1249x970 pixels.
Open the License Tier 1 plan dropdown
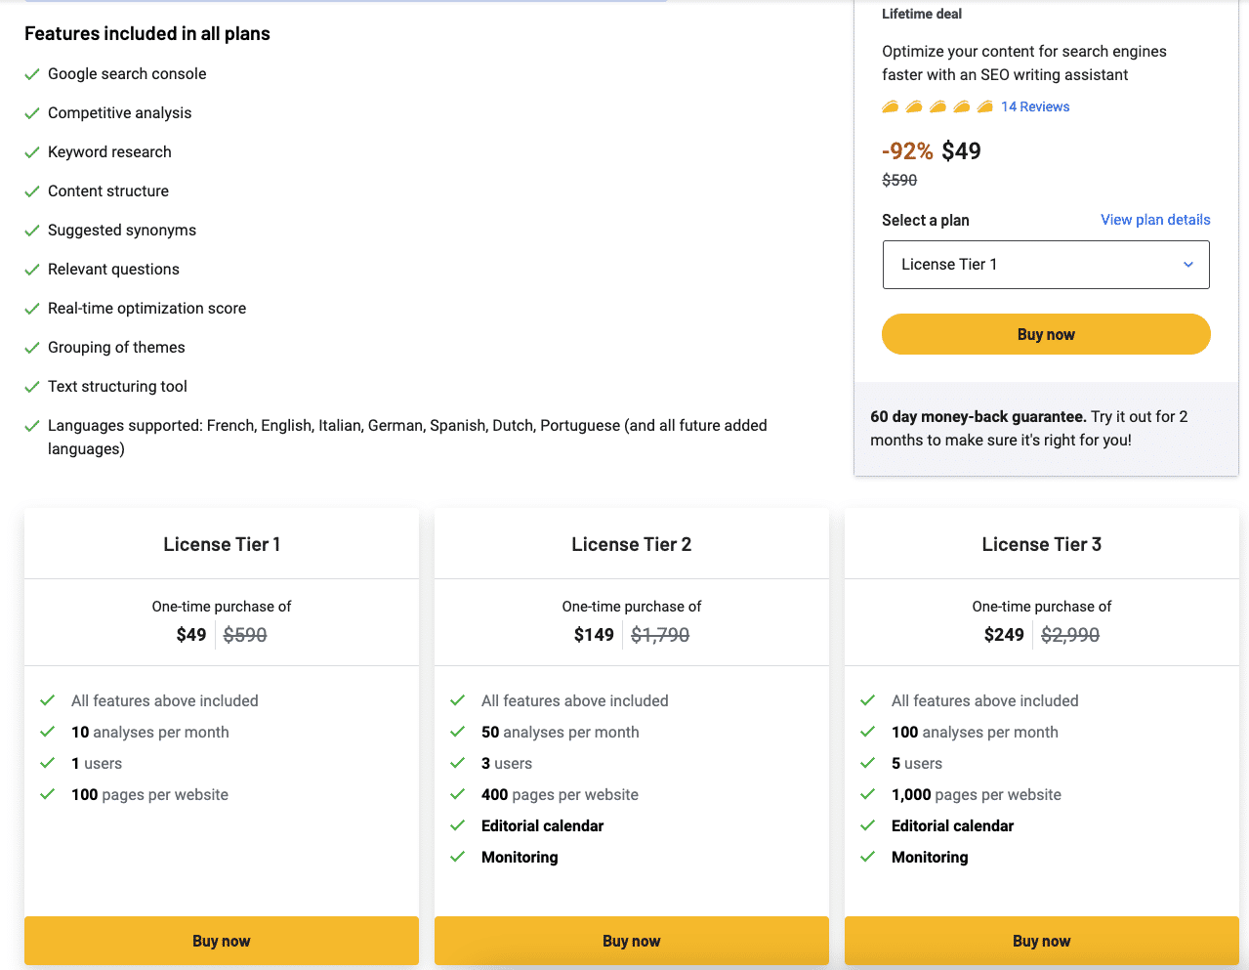[x=1045, y=265]
